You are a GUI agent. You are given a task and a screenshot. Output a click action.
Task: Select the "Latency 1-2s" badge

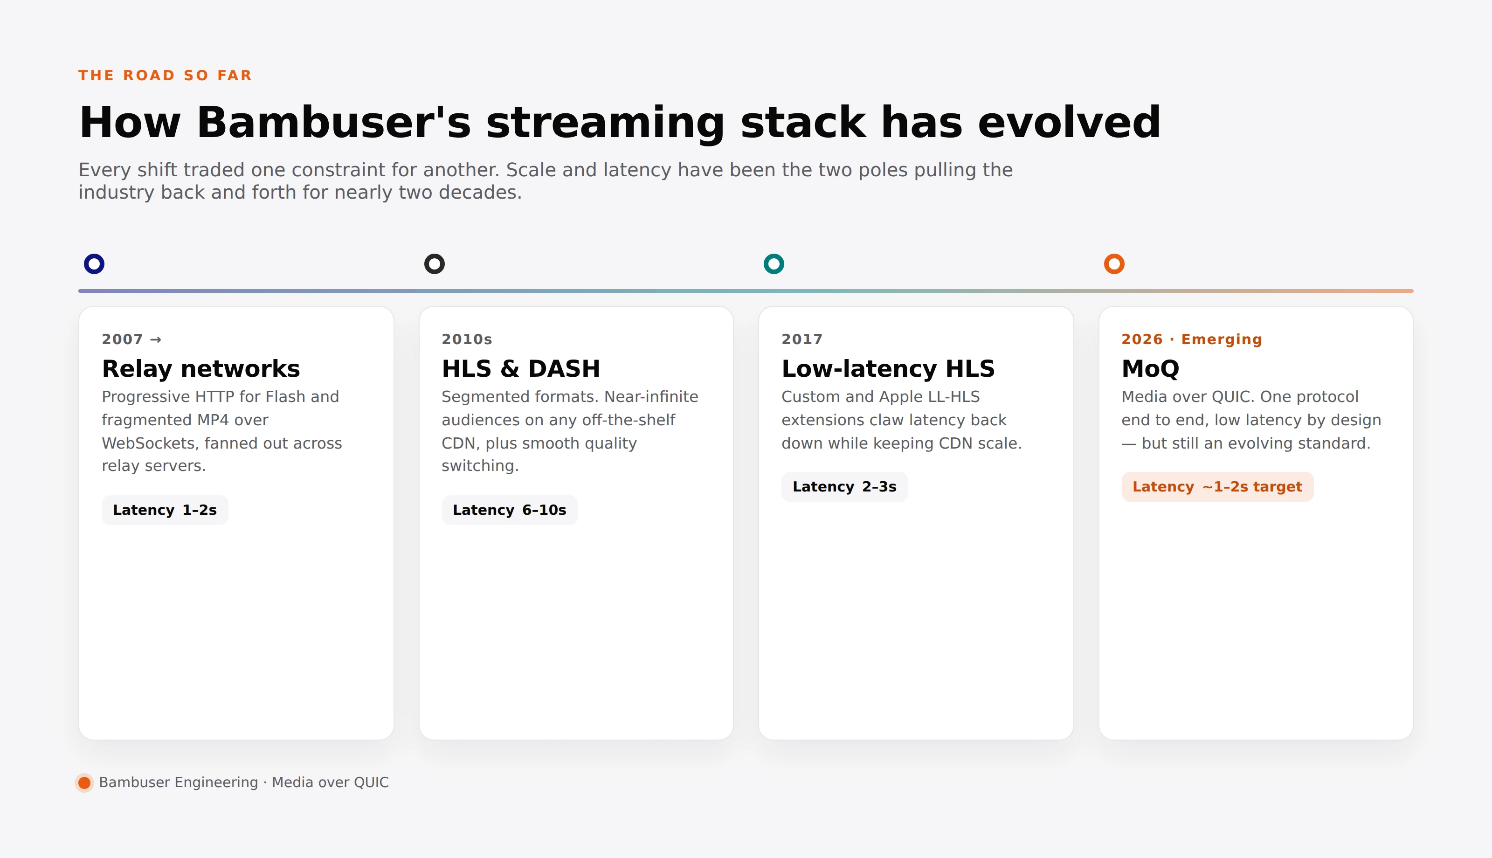165,510
